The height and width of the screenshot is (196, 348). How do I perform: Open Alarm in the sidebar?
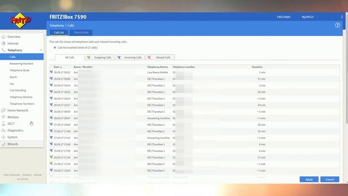click(13, 77)
